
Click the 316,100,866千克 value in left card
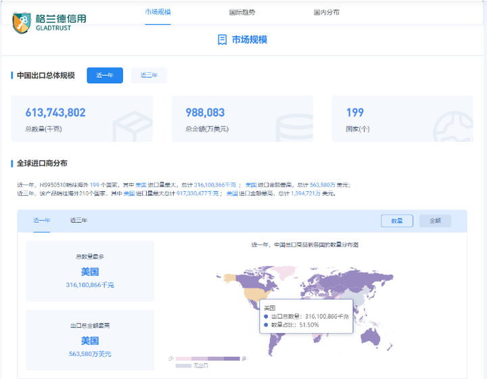click(90, 284)
